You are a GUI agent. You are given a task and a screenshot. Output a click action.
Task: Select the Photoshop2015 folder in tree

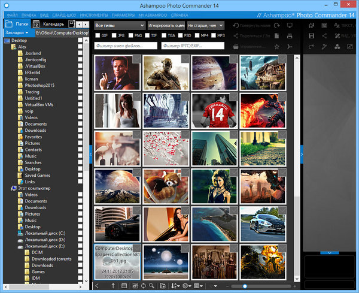(x=39, y=85)
